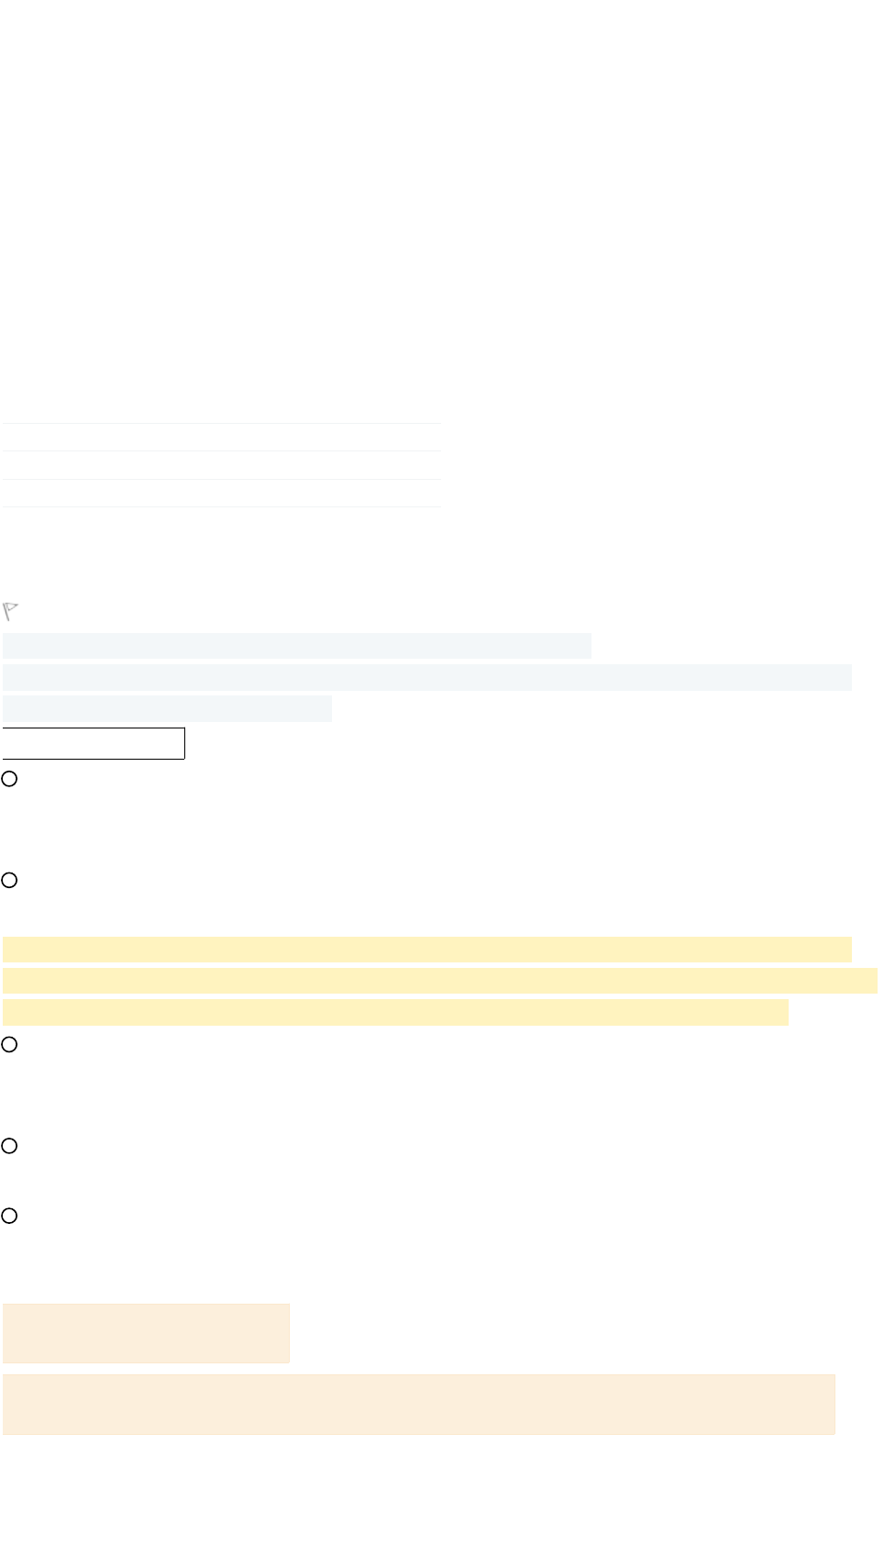Viewport: 884px width, 1545px height.
Task: Select the fifth radio button option
Action: click(9, 1216)
